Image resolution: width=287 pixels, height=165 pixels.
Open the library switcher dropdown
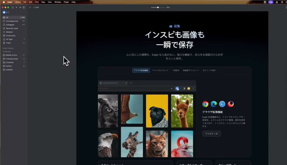click(x=6, y=12)
